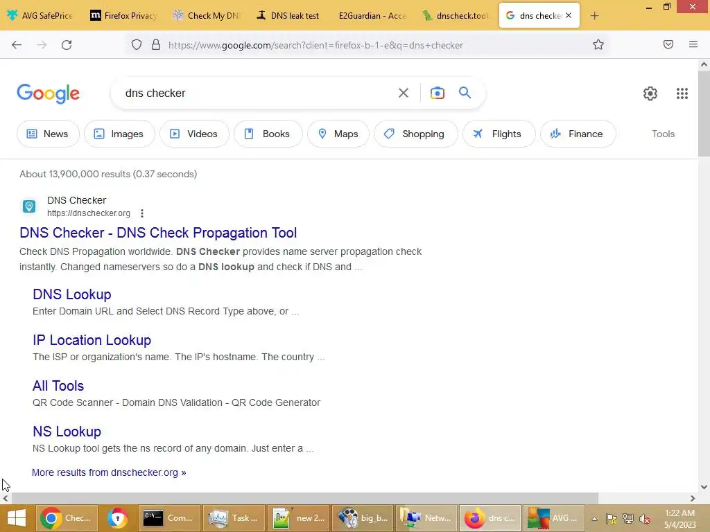The width and height of the screenshot is (710, 532).
Task: Open IP Location Lookup sitelink
Action: click(x=92, y=340)
